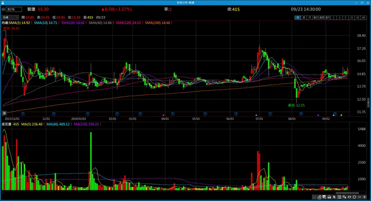Click the circular refresh icon
This screenshot has width=371, height=201.
tap(354, 197)
